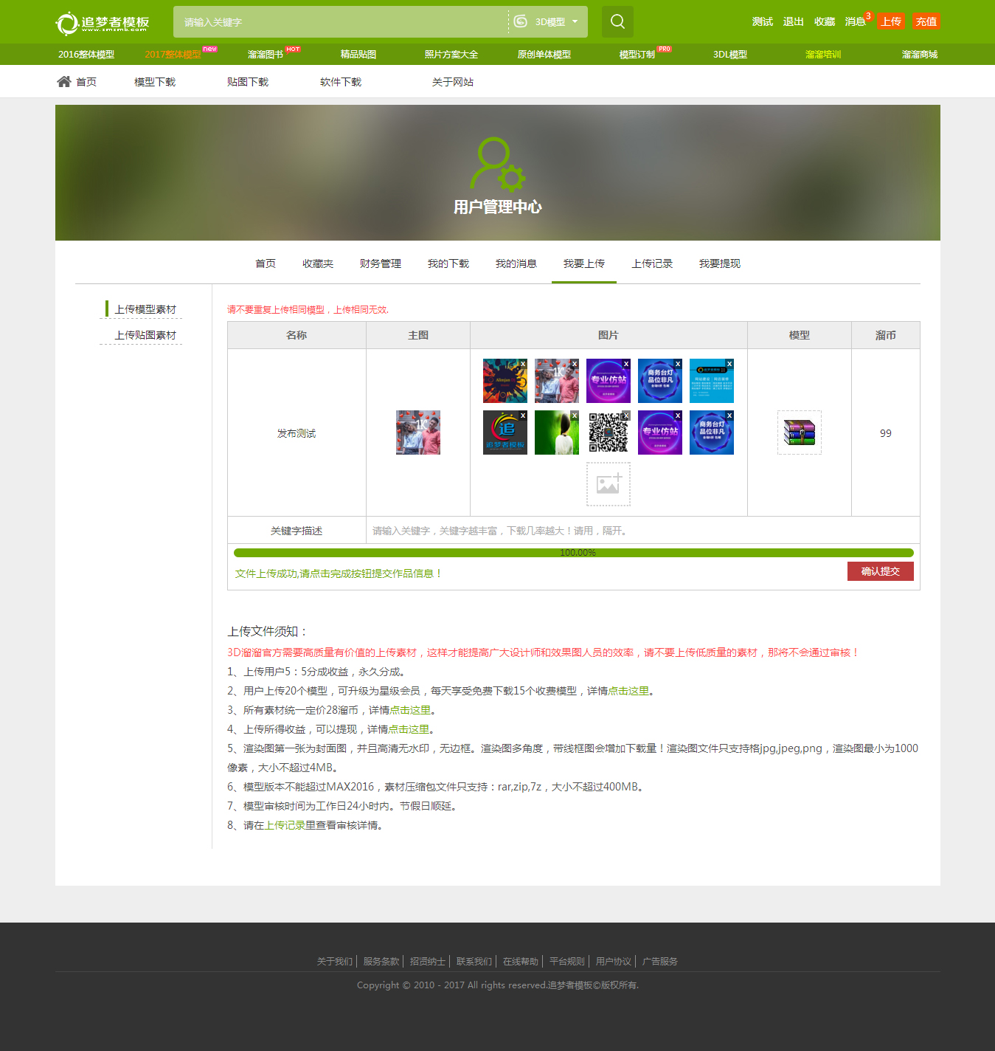Switch to the 上传记录 tab

click(651, 263)
